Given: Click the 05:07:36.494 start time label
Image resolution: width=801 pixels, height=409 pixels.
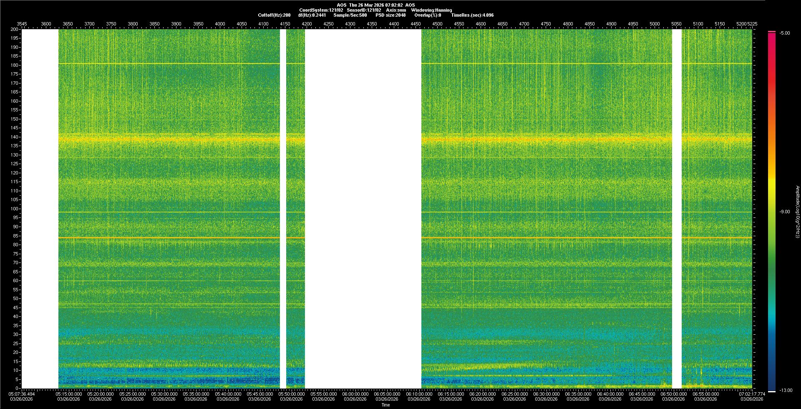Looking at the screenshot, I should (23, 394).
